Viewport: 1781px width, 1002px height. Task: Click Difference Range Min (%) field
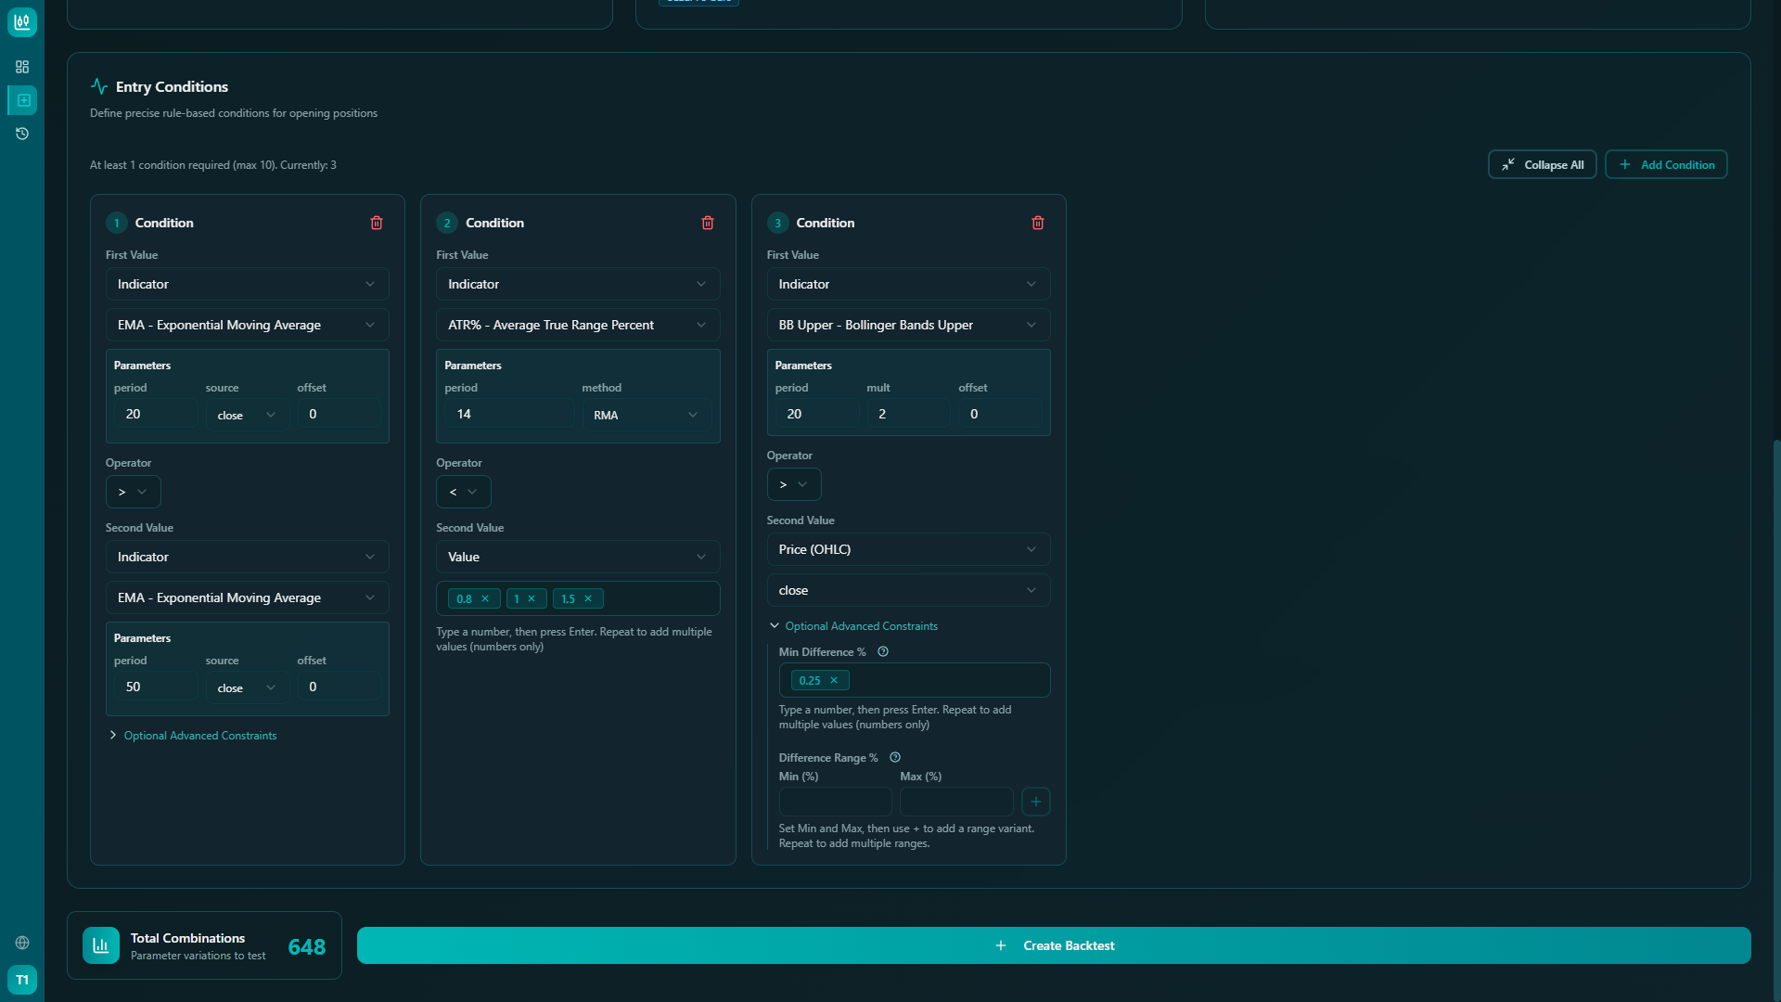[x=835, y=802]
